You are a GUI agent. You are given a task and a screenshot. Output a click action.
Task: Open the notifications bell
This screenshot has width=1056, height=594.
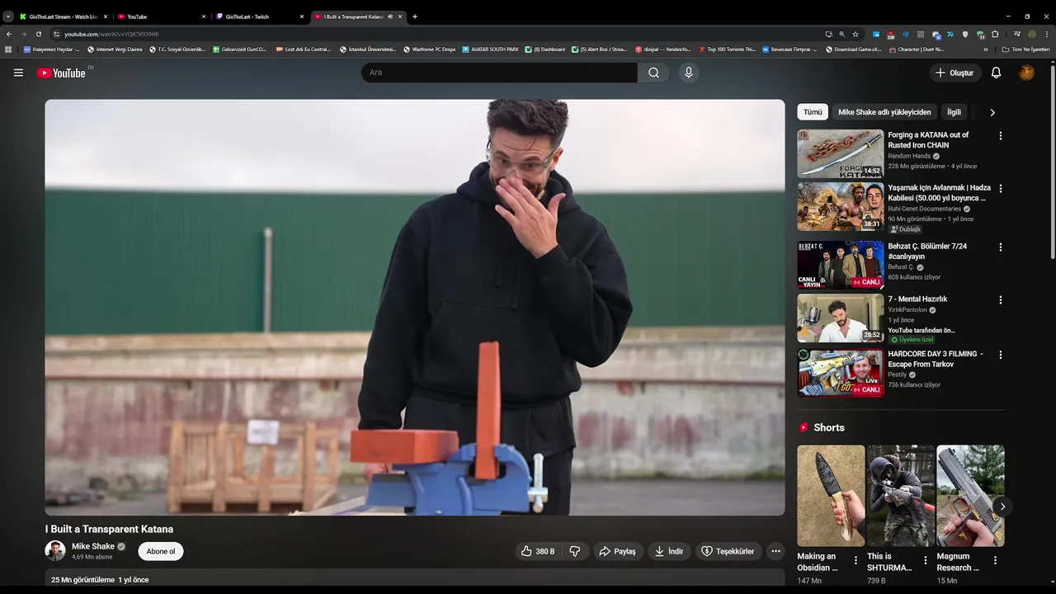pos(996,73)
